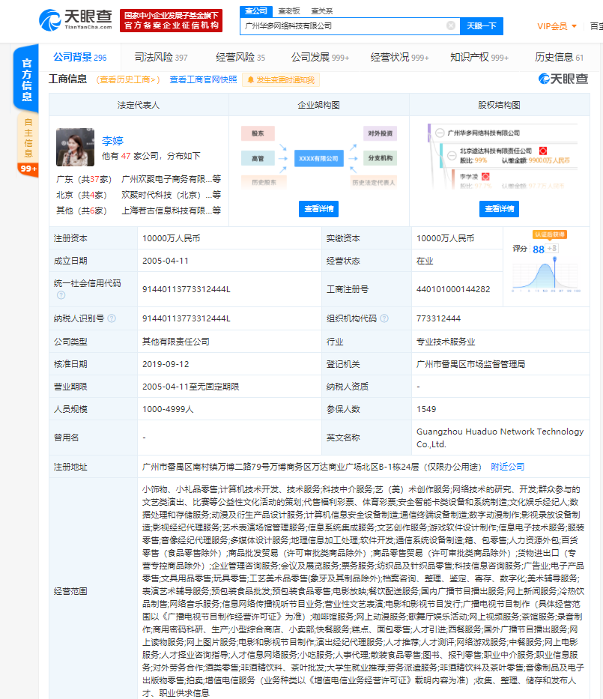Screen dimensions: 603x699
Task: Open the 查看历史工商 link
Action: (128, 80)
